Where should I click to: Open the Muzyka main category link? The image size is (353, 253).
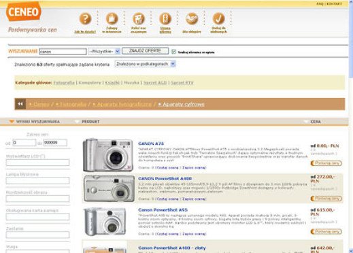tap(131, 83)
